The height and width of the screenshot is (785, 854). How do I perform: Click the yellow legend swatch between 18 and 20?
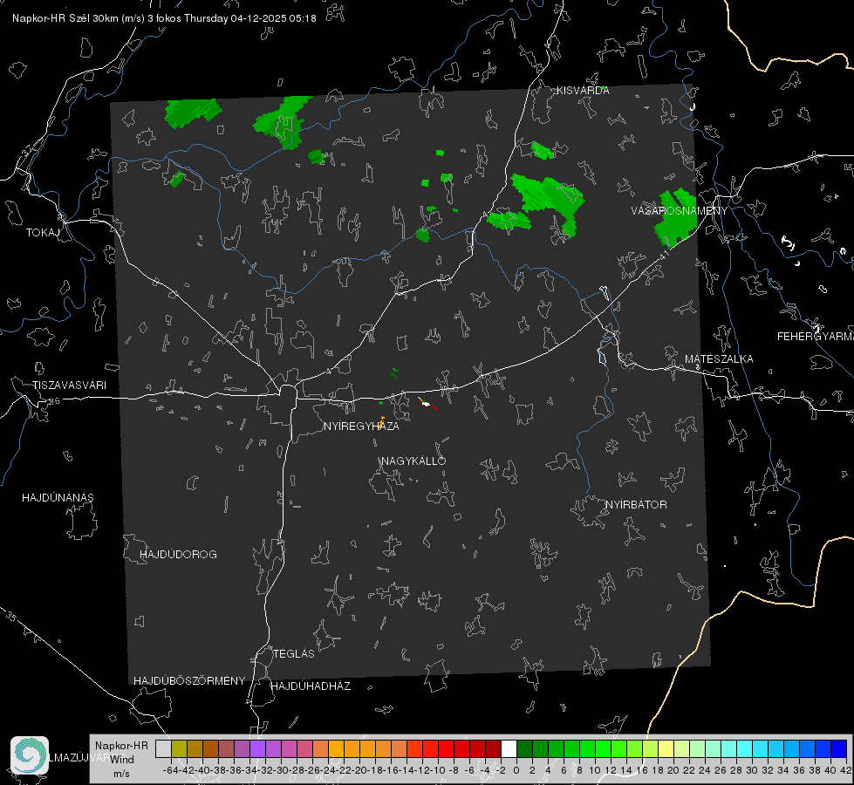666,748
